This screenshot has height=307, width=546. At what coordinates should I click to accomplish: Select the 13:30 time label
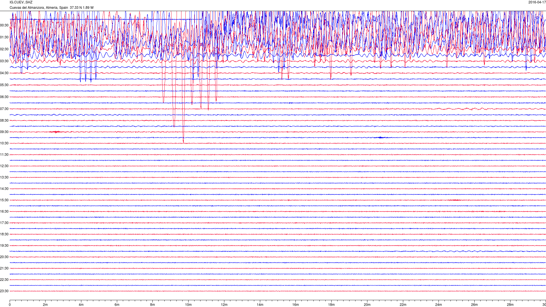(x=4, y=177)
